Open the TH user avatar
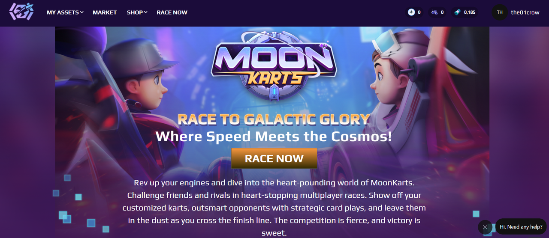This screenshot has width=549, height=238. pyautogui.click(x=500, y=12)
